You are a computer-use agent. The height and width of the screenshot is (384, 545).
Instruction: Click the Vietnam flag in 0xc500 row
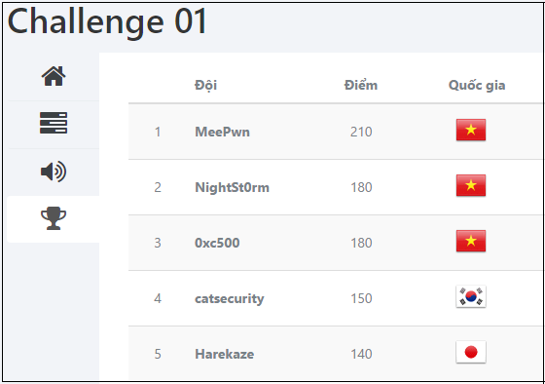pos(471,241)
